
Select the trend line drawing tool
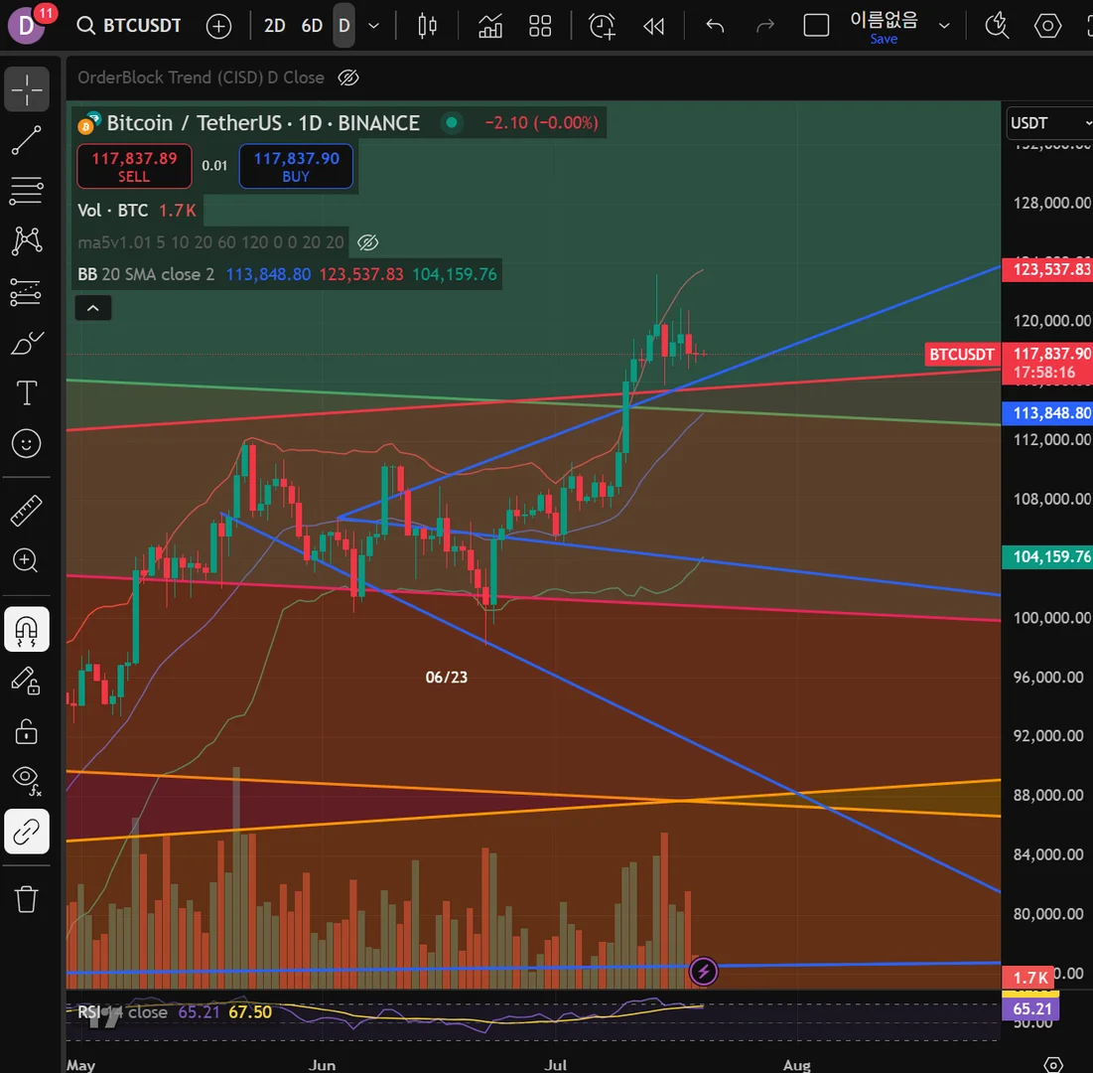27,140
